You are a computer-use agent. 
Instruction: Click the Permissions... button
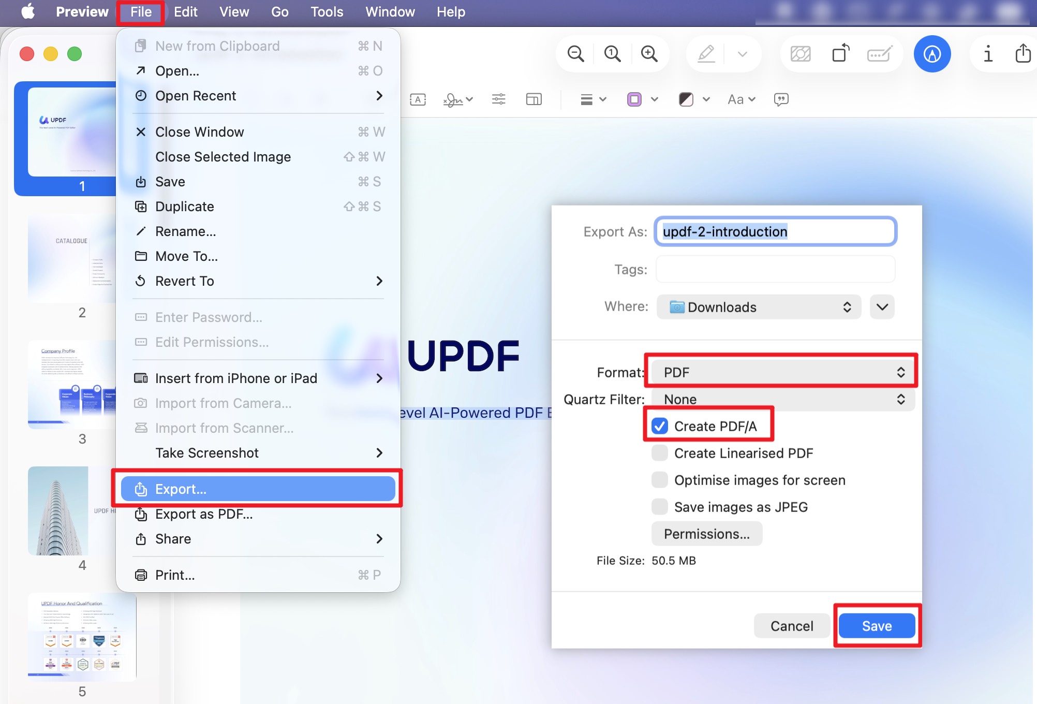[706, 534]
